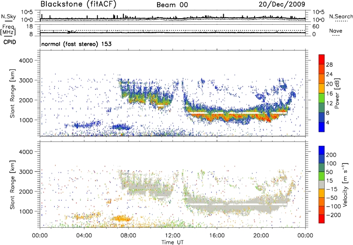The height and width of the screenshot is (245, 353).
Task: Click the 'Velocity [m s-1]' colorbar label
Action: [x=345, y=184]
